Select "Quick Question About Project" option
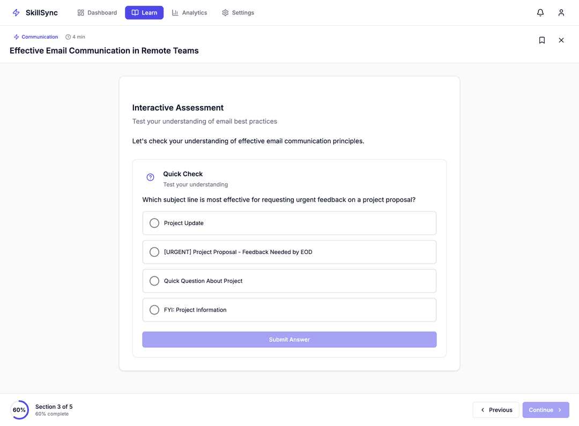This screenshot has height=426, width=579. [154, 281]
